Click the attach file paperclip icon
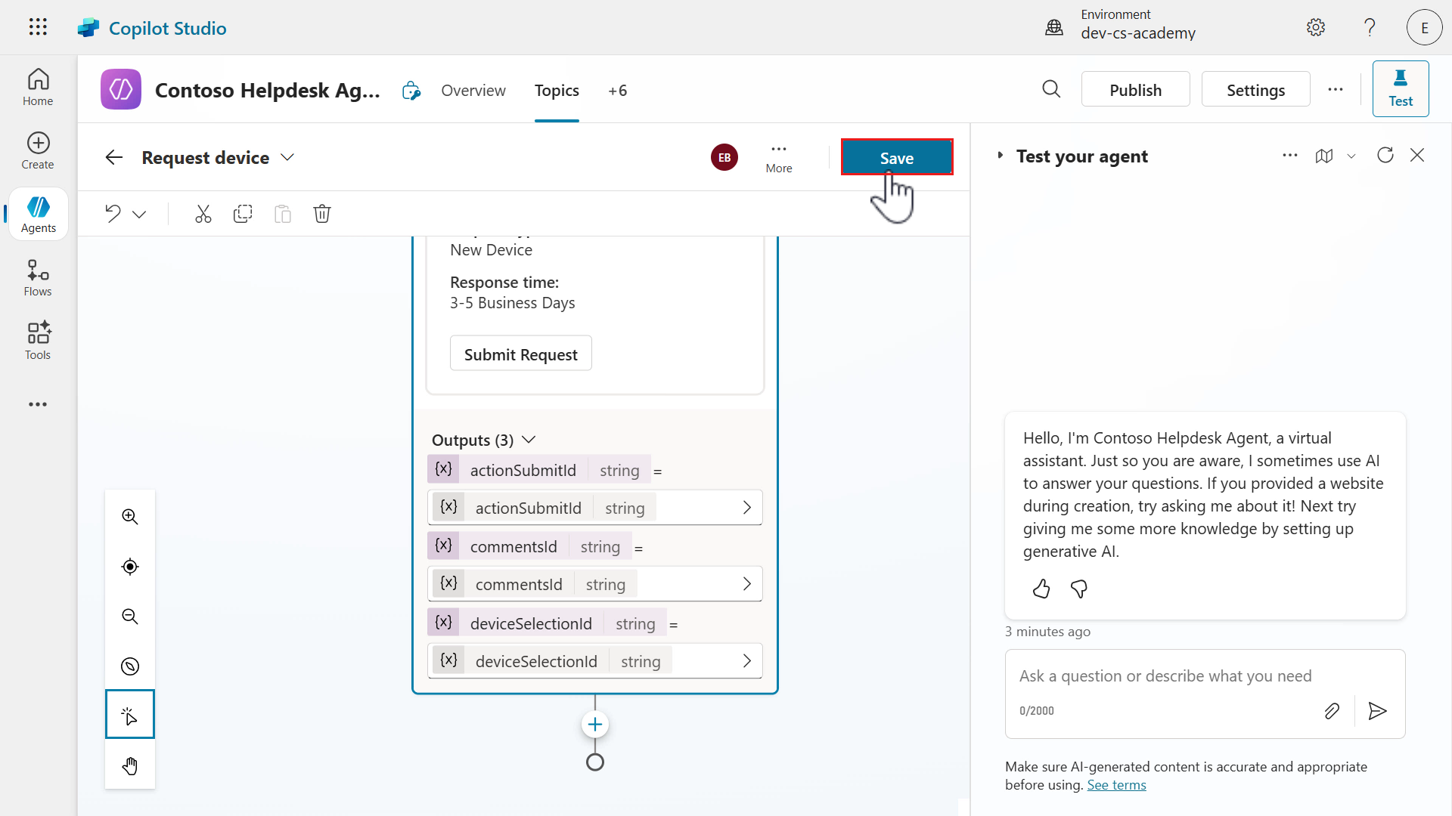This screenshot has width=1452, height=816. pos(1332,711)
